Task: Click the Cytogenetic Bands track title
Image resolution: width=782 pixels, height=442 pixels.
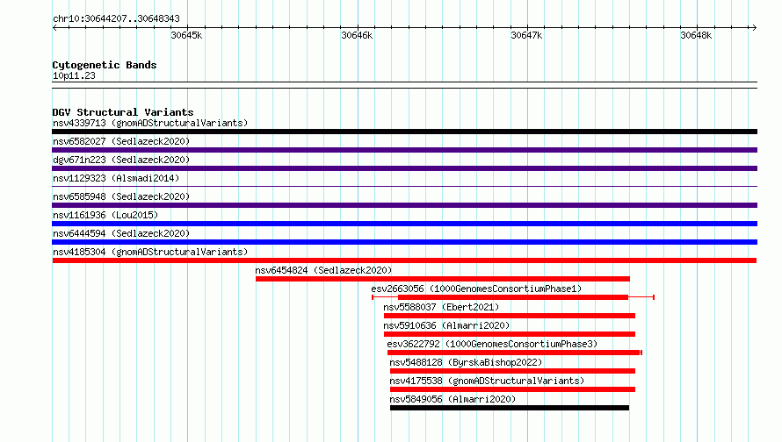Action: [105, 65]
